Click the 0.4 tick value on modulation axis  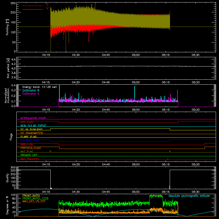pyautogui.click(x=13, y=85)
